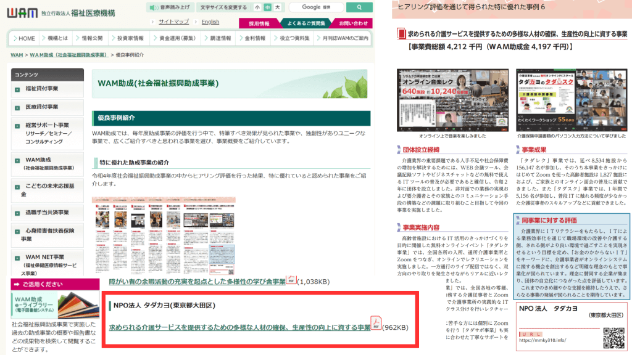This screenshot has width=632, height=355.
Task: Open the 優良事例 thumbnail image of case pages
Action: (x=164, y=235)
